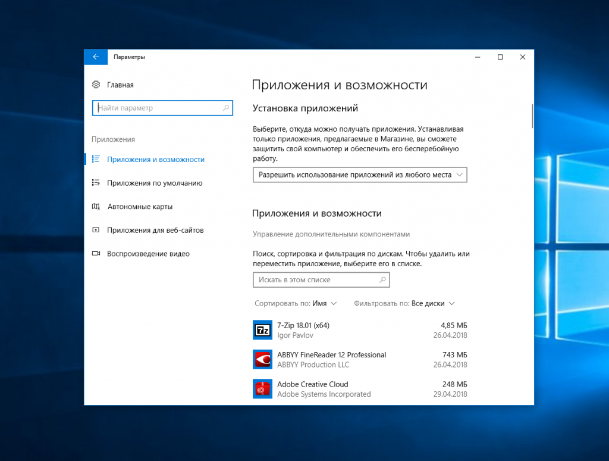Click the Adobe Creative Cloud icon
The height and width of the screenshot is (461, 609).
tap(262, 389)
